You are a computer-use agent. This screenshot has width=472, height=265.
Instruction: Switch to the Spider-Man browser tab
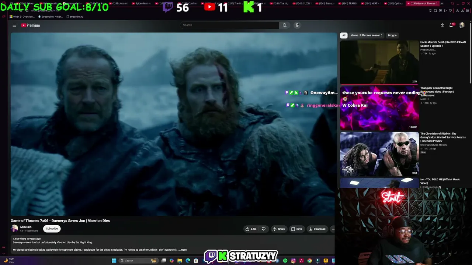(142, 3)
